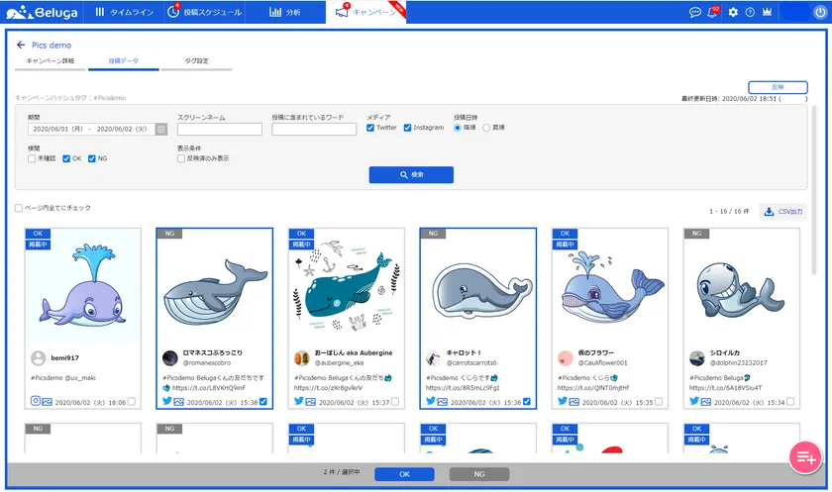Select the @Cauliflower001 post checkbox
The image size is (832, 492).
659,402
